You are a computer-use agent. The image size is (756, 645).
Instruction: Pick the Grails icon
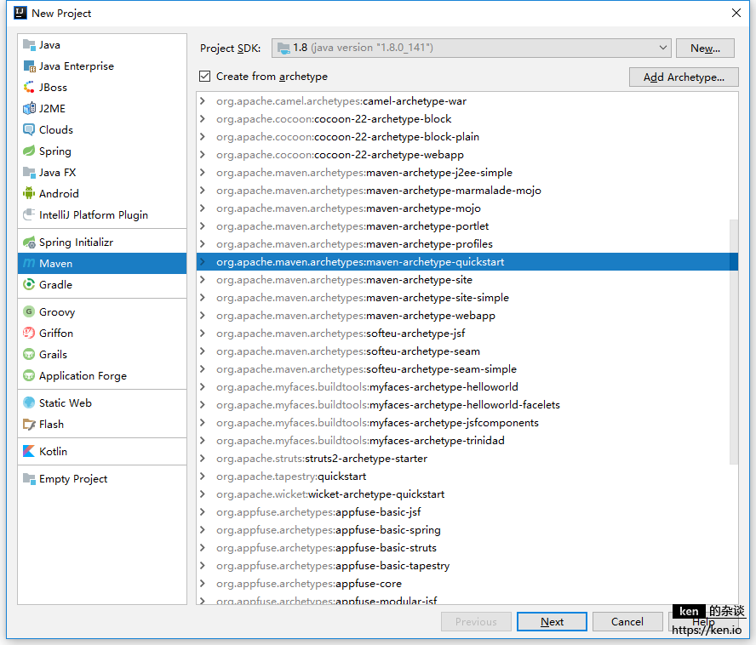(29, 354)
